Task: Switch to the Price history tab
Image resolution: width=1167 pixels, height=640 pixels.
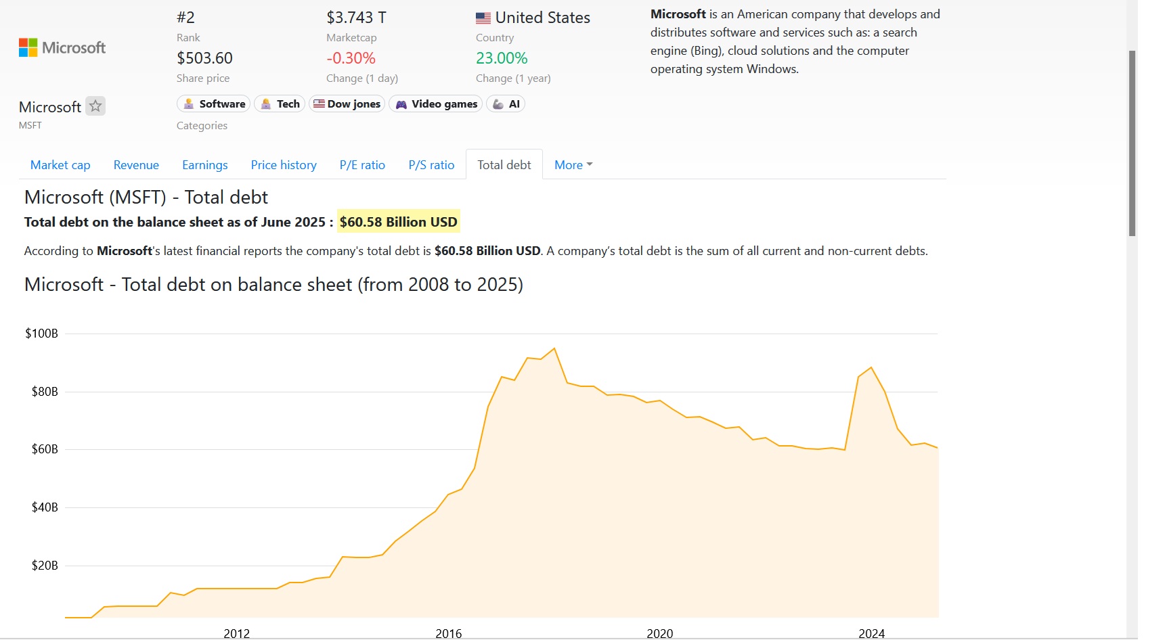Action: [284, 165]
